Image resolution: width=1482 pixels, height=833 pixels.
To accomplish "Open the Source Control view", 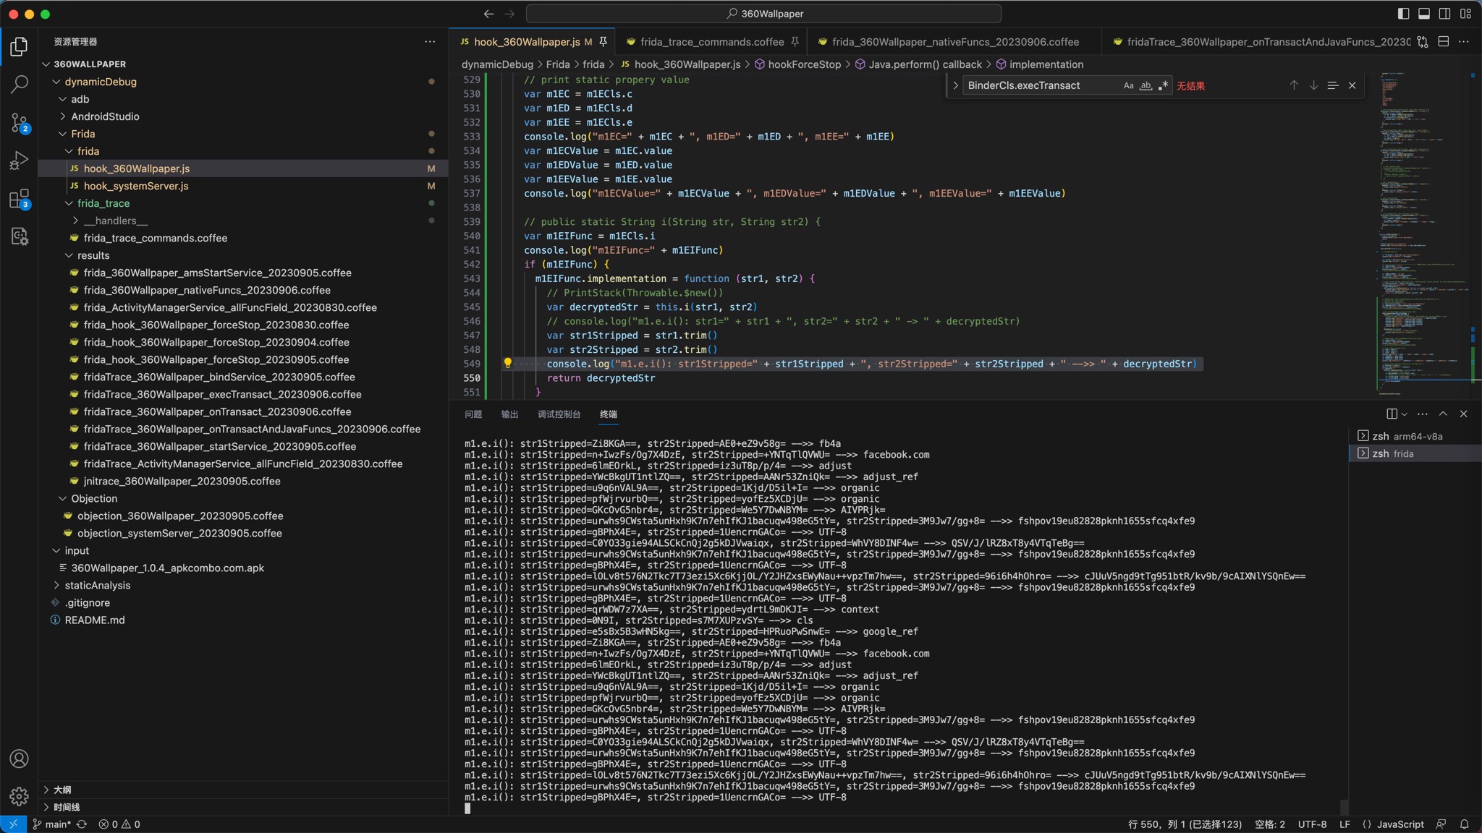I will pyautogui.click(x=20, y=122).
